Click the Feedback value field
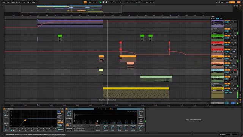This screenshot has height=137, width=243. (x=69, y=130)
